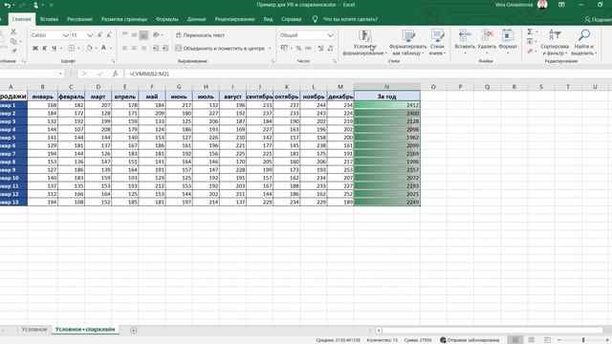The height and width of the screenshot is (344, 612).
Task: Click the Формат cells icon
Action: tap(508, 35)
